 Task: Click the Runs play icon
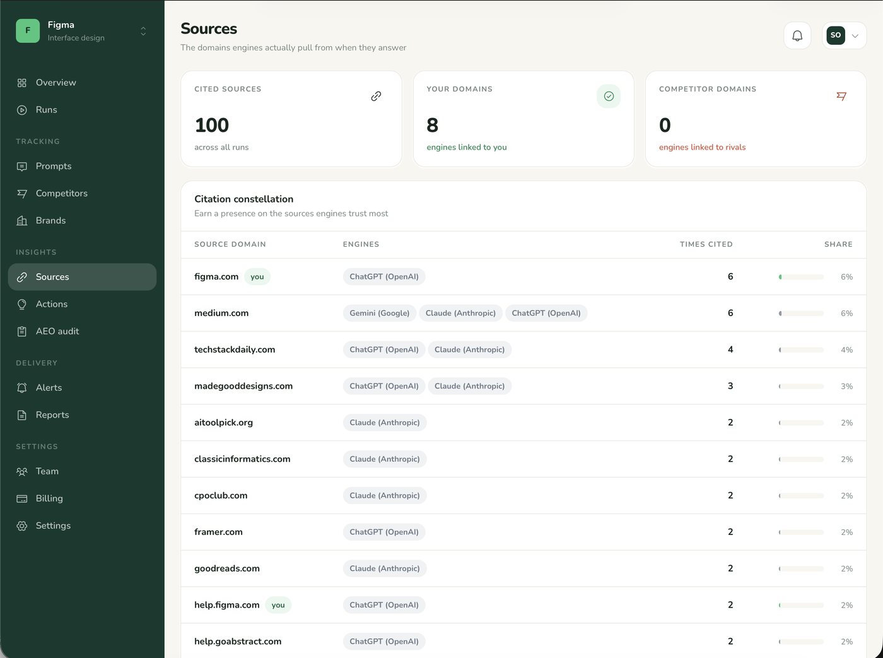pyautogui.click(x=22, y=110)
